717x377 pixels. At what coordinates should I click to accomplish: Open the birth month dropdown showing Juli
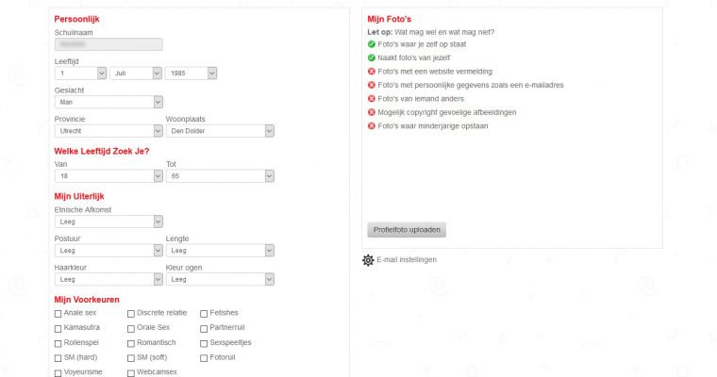136,73
